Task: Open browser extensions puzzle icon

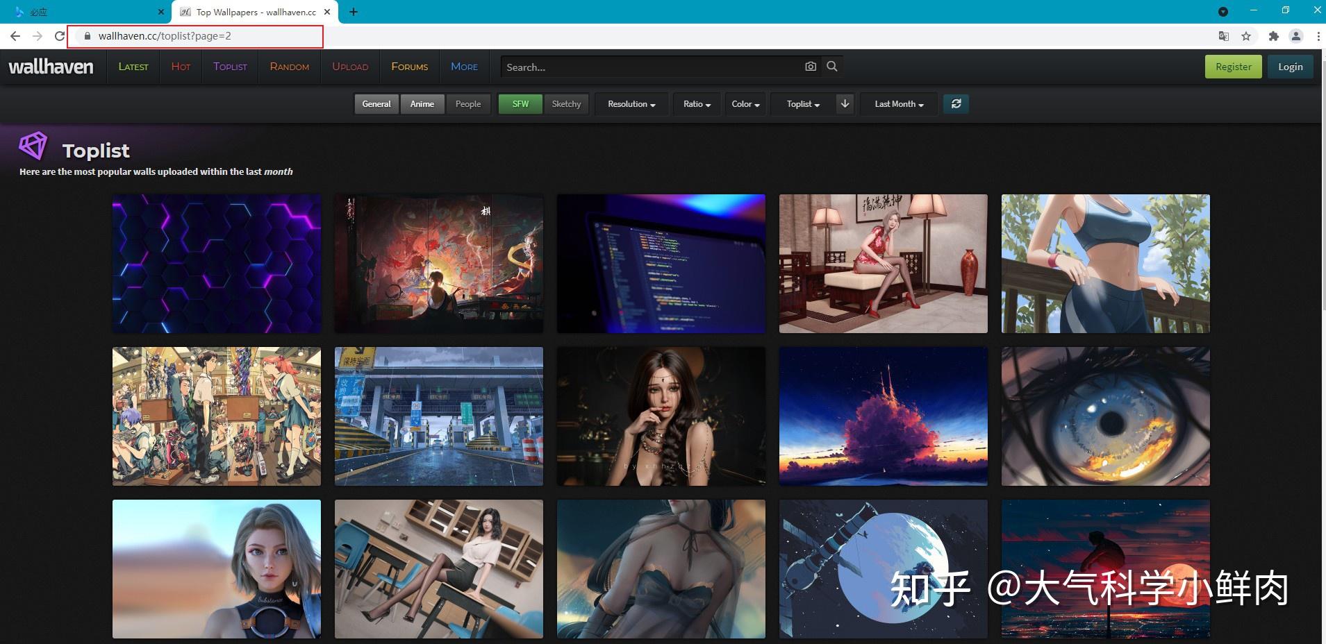Action: pyautogui.click(x=1273, y=36)
